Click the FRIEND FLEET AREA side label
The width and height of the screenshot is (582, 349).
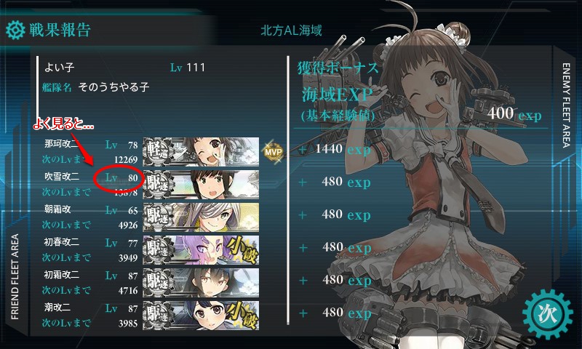click(x=15, y=276)
